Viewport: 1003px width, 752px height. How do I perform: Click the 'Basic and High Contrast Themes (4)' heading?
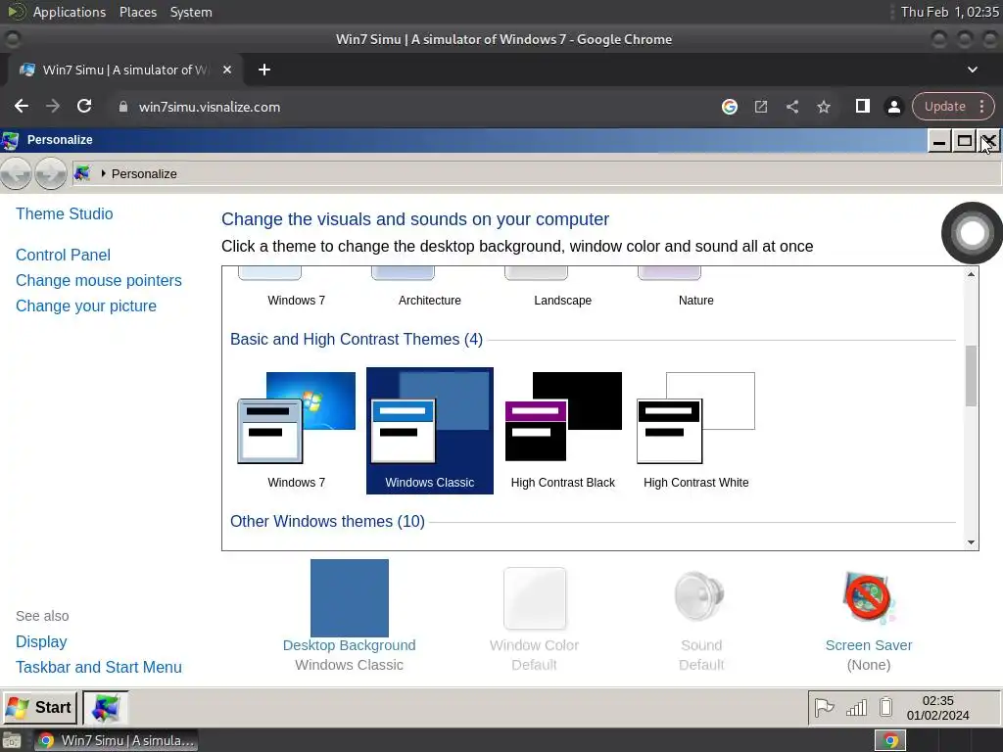click(357, 339)
